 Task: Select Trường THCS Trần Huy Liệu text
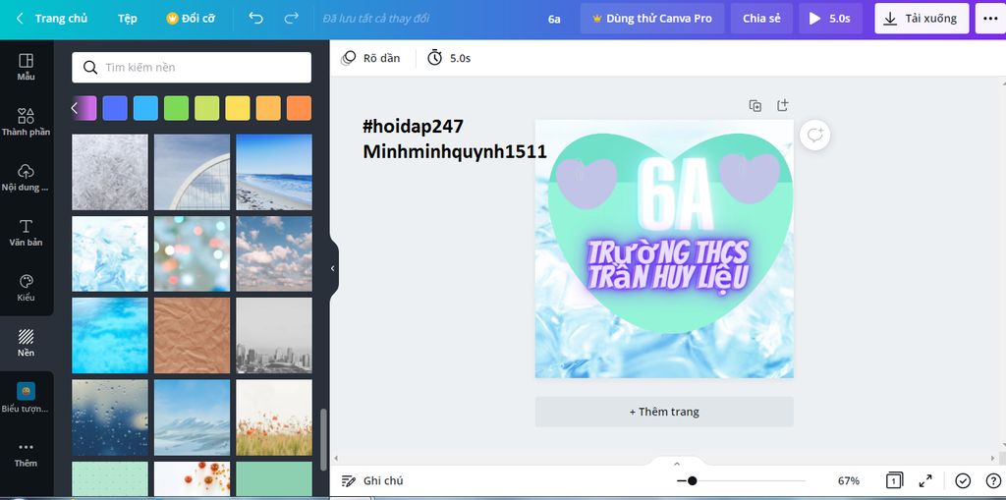[668, 266]
